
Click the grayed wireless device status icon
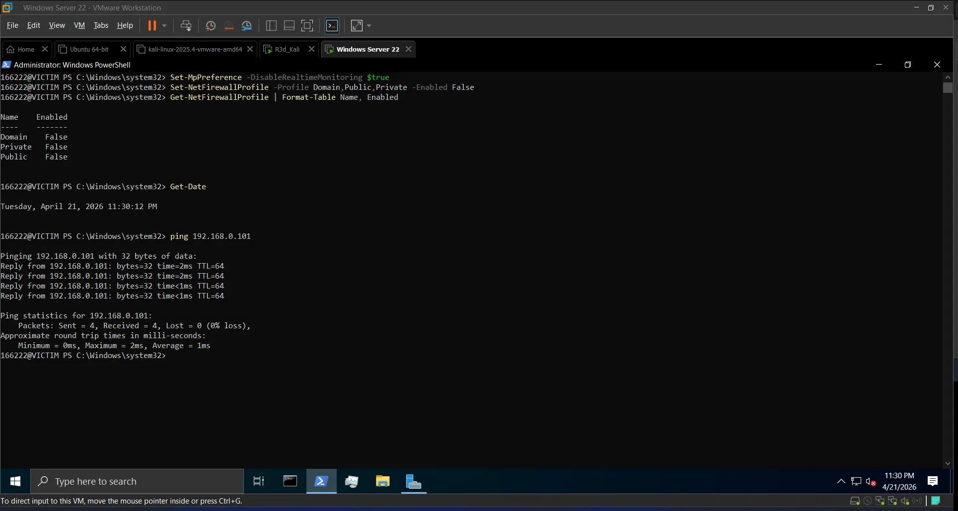coord(917,501)
